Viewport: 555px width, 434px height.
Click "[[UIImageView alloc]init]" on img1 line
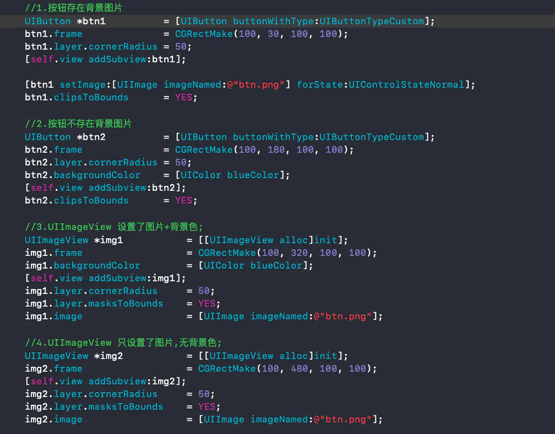pyautogui.click(x=270, y=240)
